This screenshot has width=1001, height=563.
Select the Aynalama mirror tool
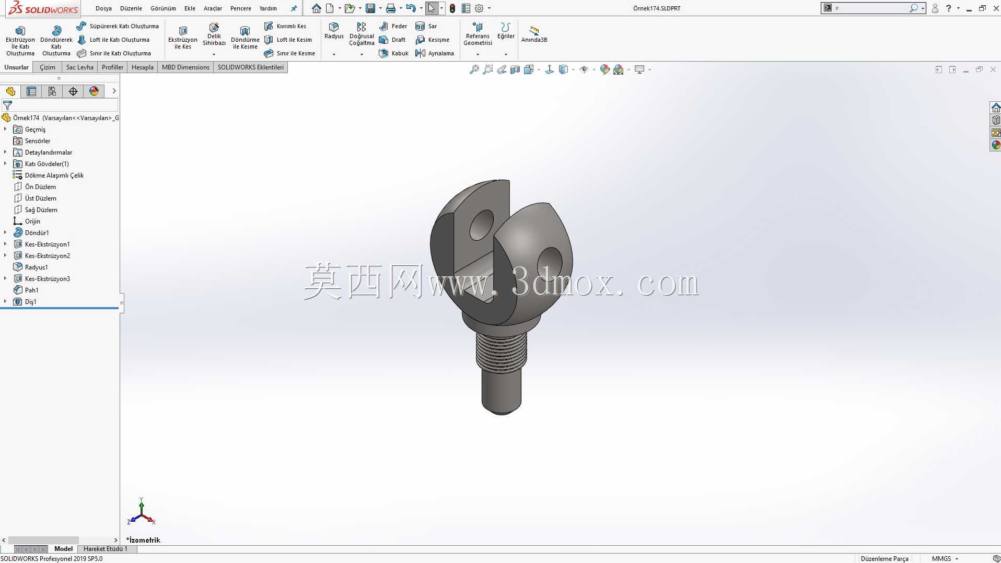[435, 53]
